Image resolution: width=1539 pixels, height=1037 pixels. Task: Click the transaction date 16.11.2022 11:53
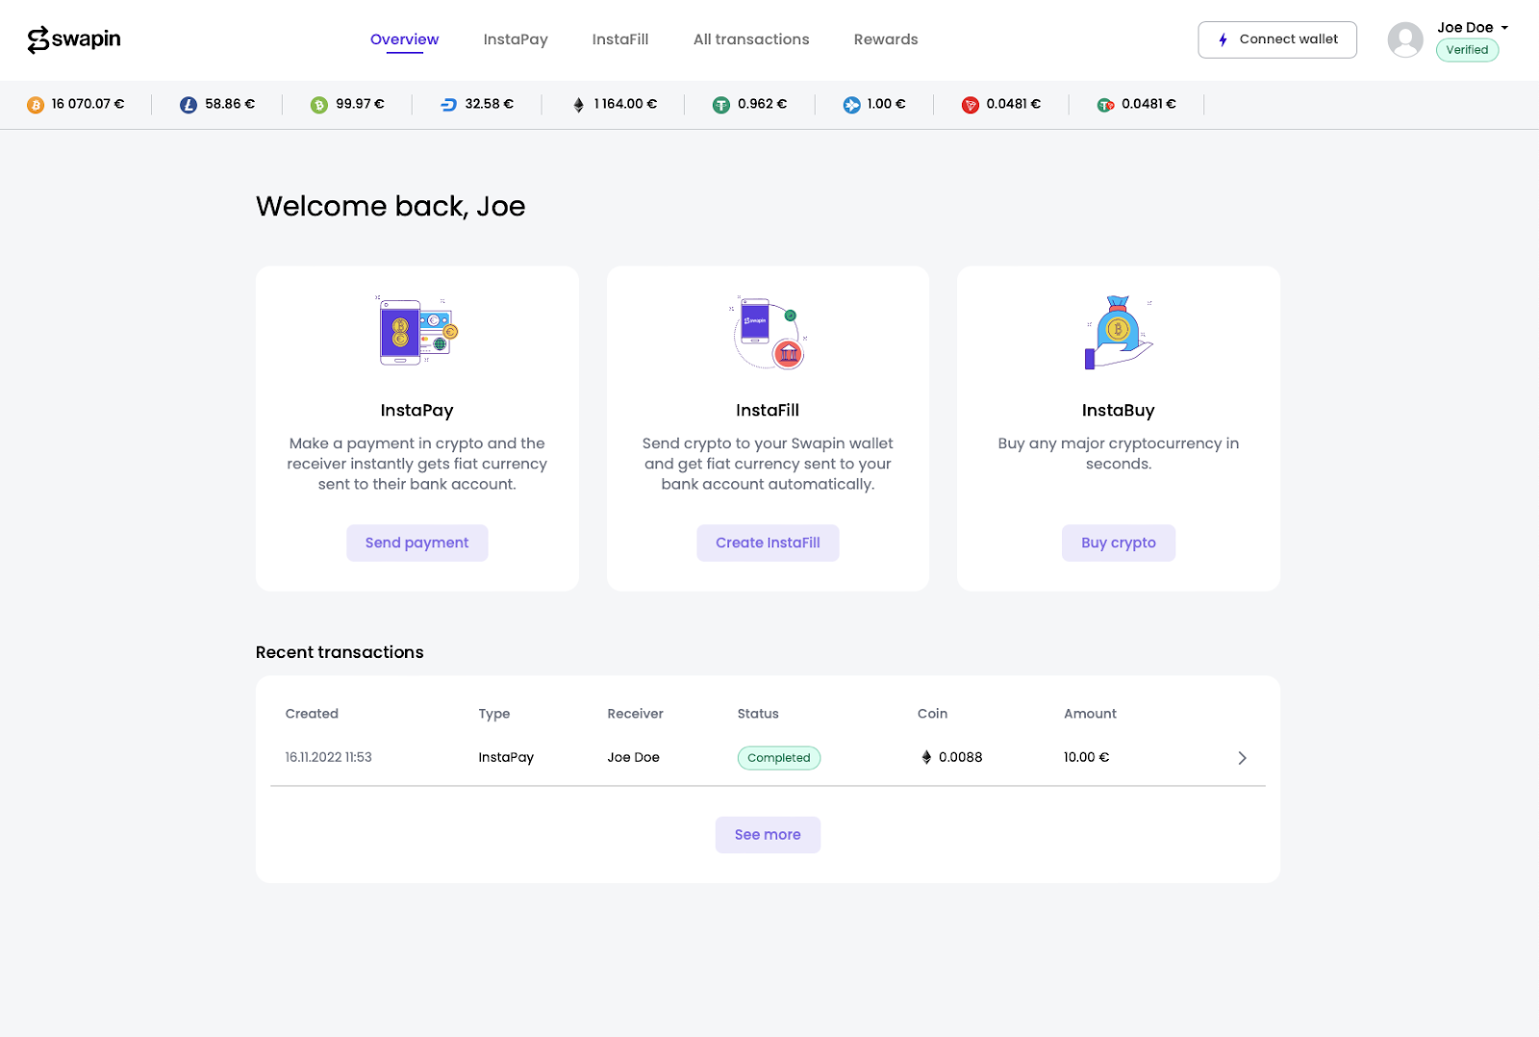point(328,757)
